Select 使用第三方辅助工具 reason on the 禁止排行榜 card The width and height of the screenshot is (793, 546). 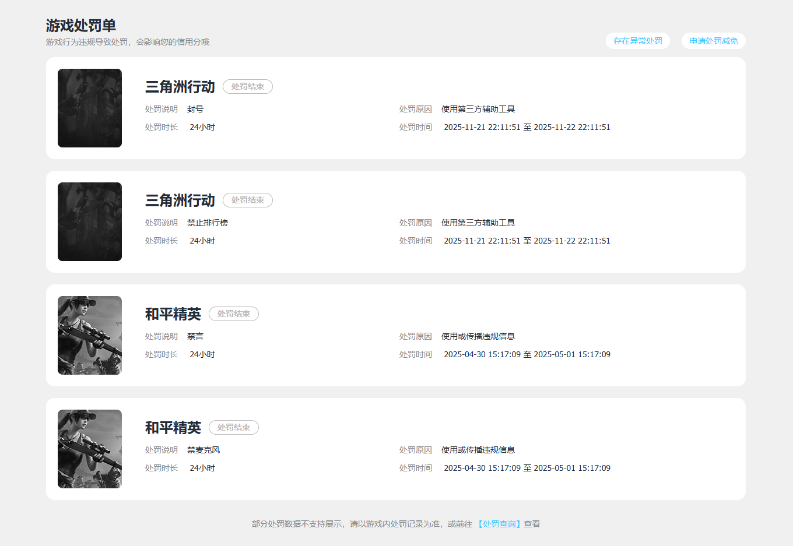coord(478,223)
